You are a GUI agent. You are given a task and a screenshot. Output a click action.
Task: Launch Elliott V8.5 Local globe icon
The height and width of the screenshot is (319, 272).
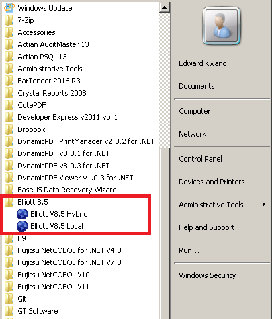coord(22,226)
